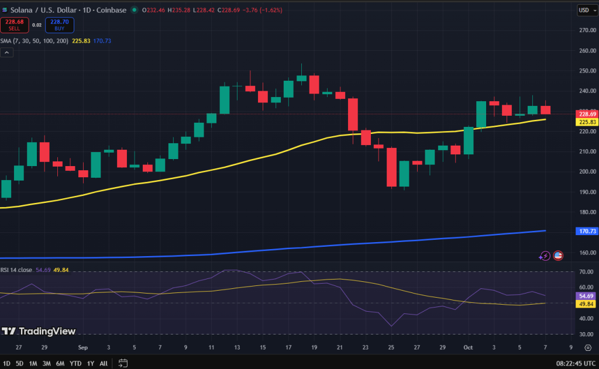Click the TradingView logo
Image resolution: width=599 pixels, height=369 pixels.
click(x=38, y=331)
